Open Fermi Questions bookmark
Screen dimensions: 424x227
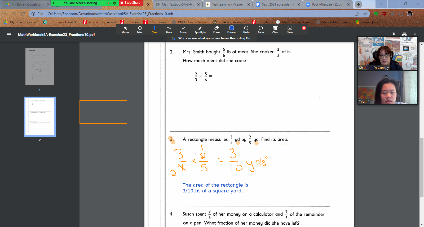pyautogui.click(x=370, y=22)
